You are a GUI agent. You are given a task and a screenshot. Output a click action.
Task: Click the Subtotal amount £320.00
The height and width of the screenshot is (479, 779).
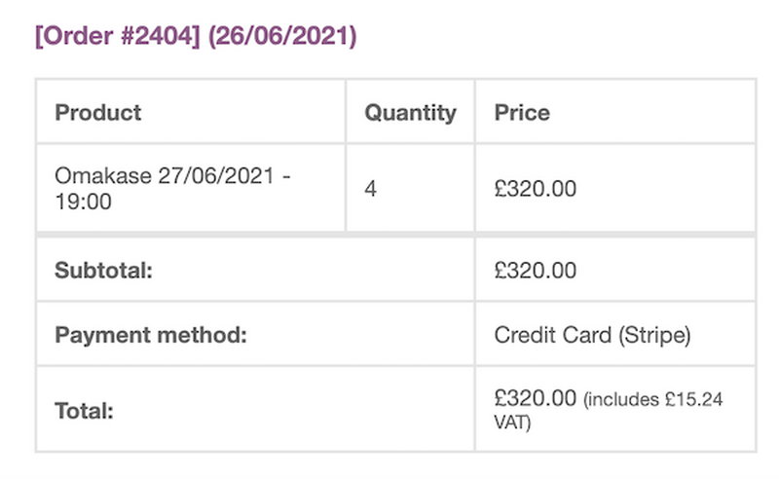click(x=536, y=271)
